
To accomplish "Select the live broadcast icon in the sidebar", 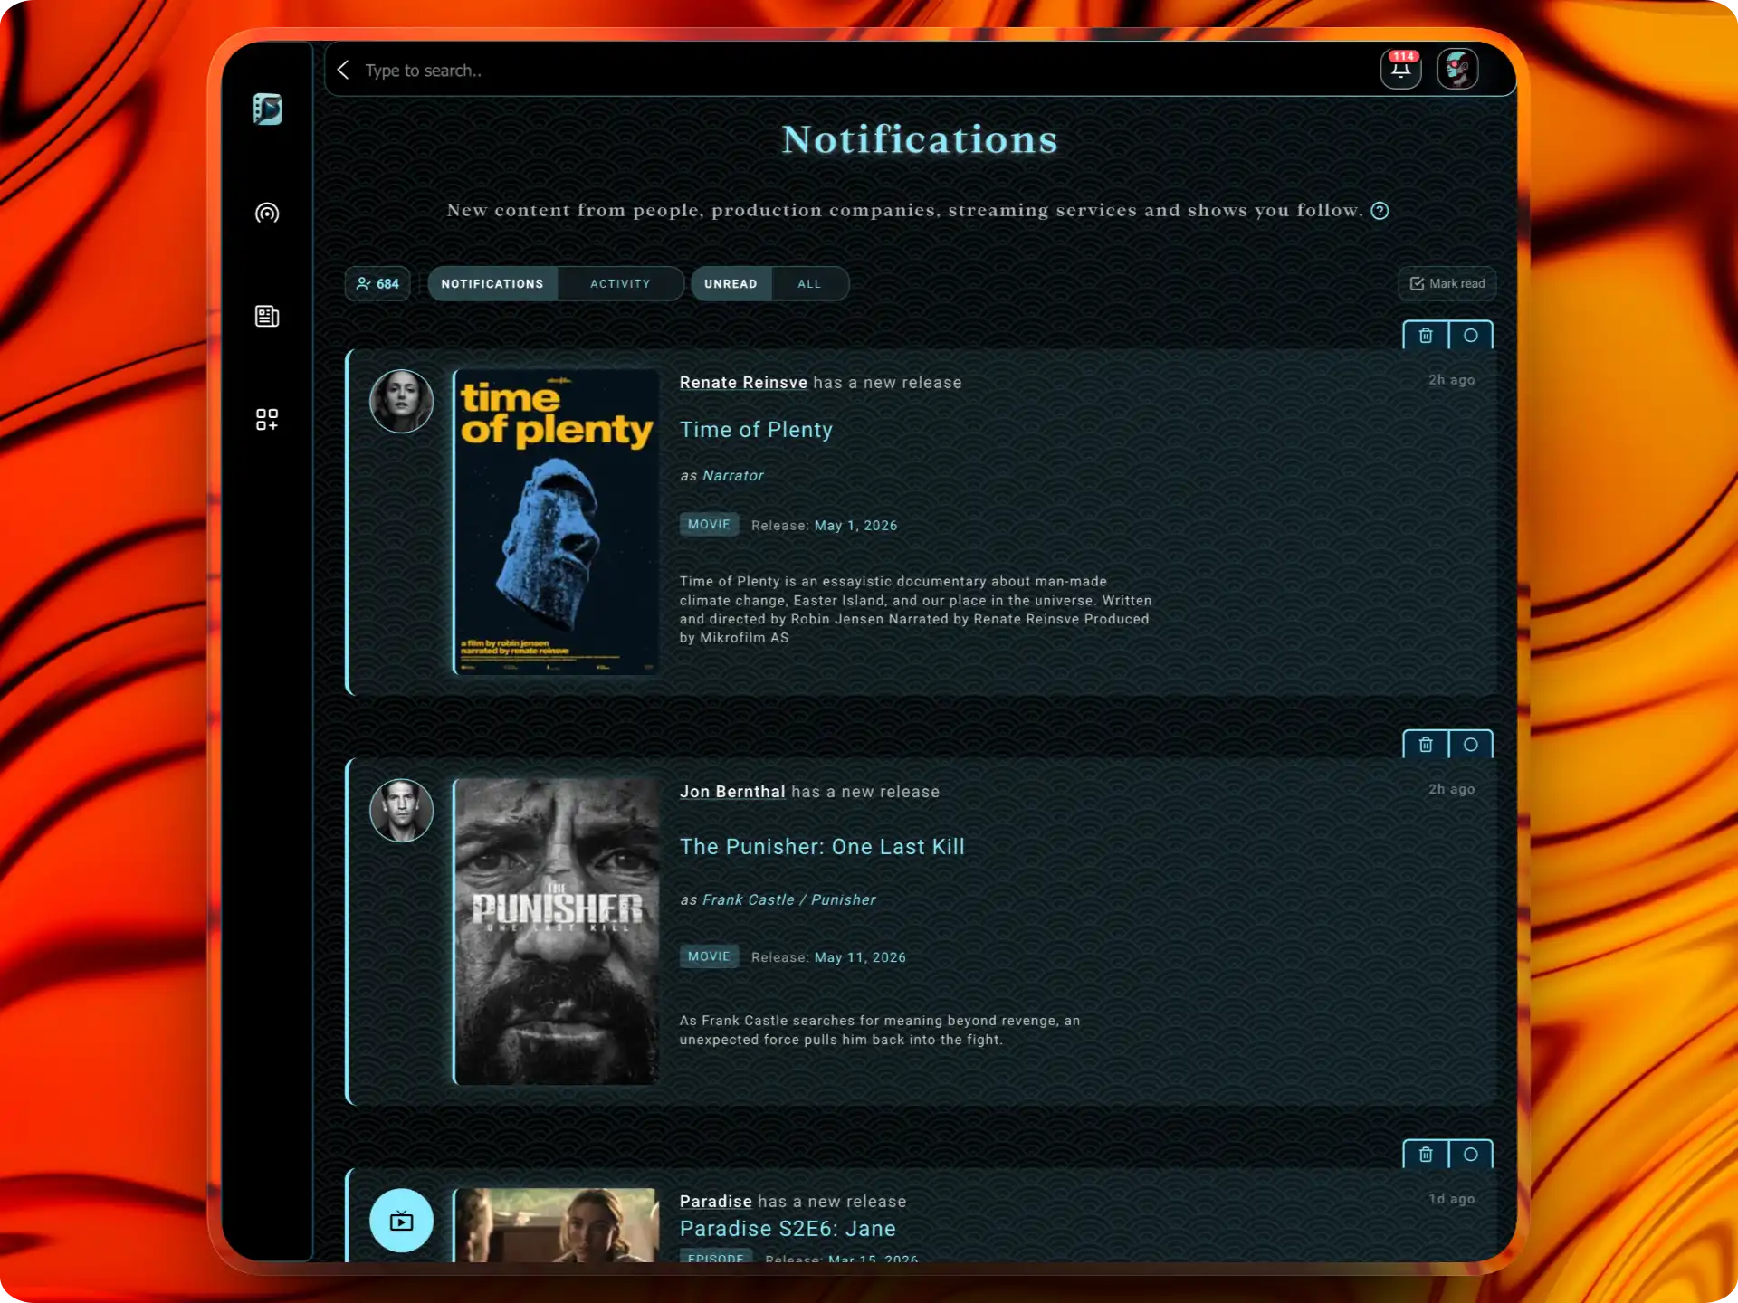I will click(x=267, y=214).
